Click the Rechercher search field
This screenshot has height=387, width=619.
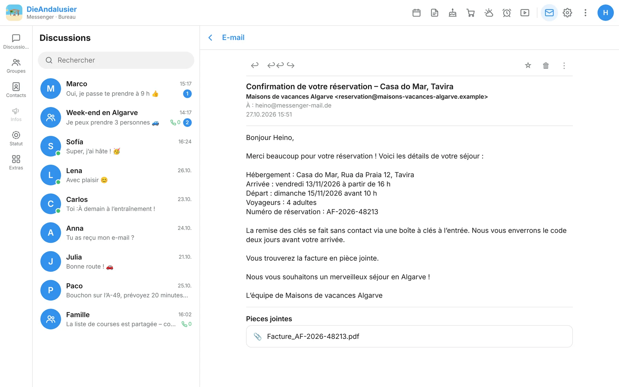coord(116,60)
